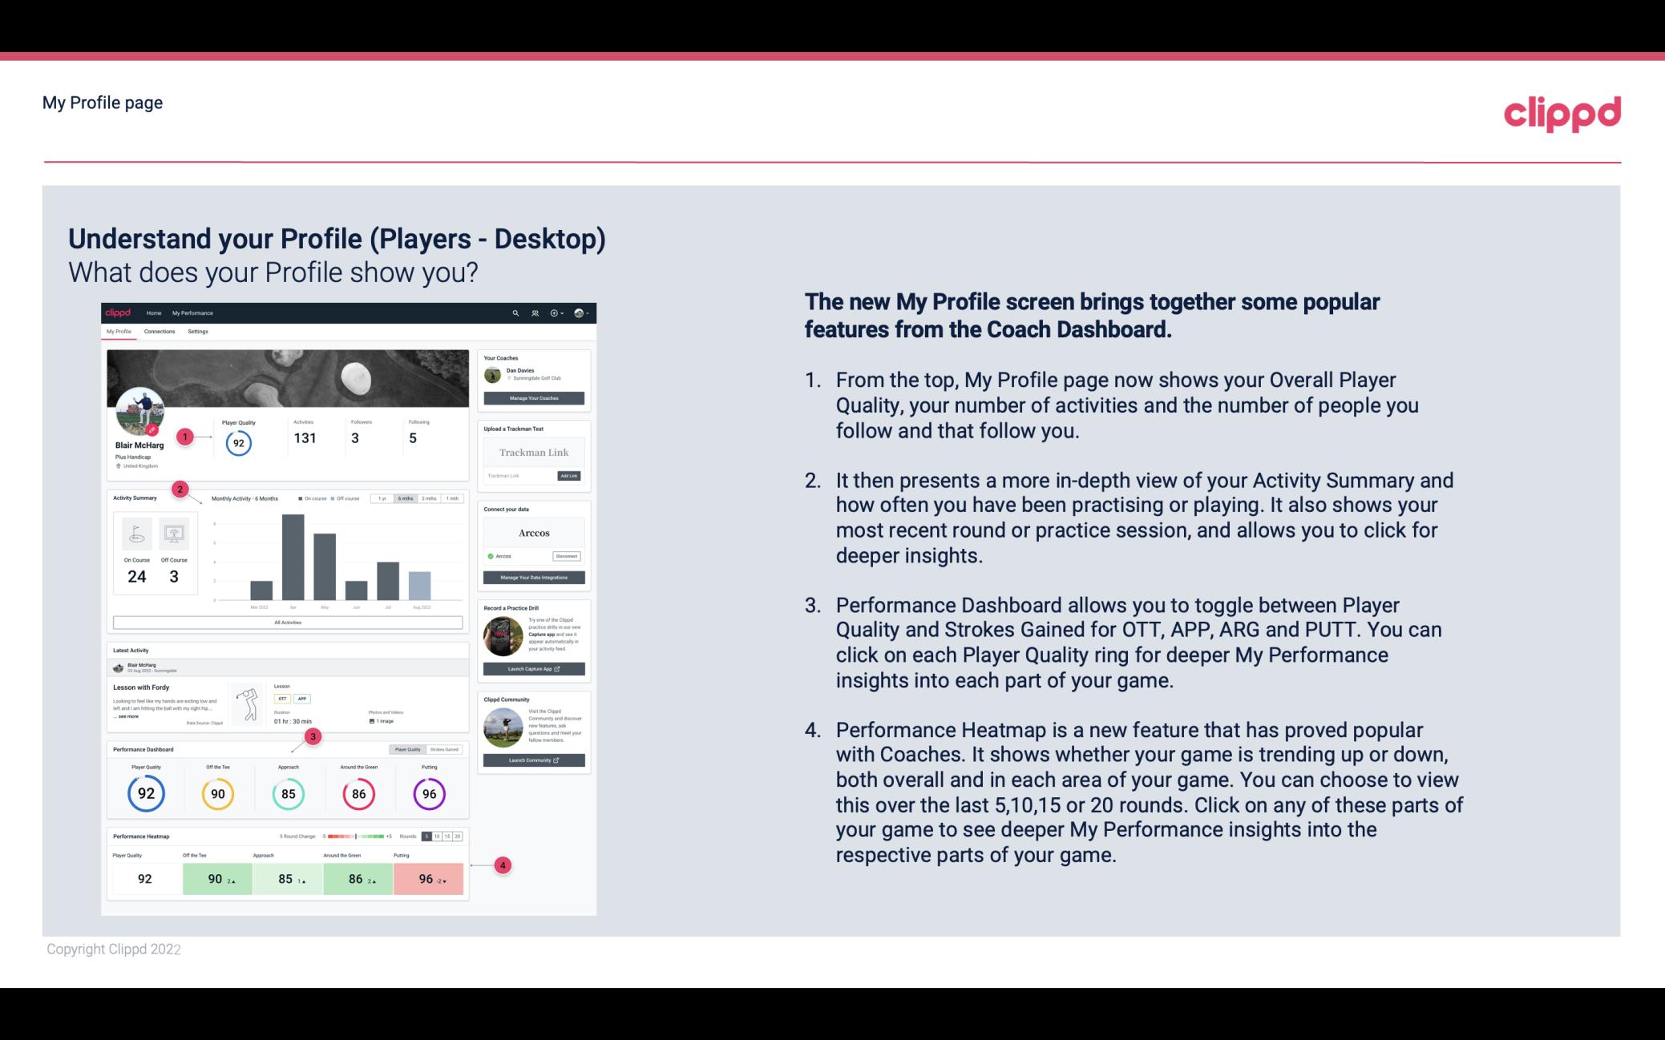1665x1040 pixels.
Task: Select the My Profile tab icon
Action: pyautogui.click(x=121, y=333)
